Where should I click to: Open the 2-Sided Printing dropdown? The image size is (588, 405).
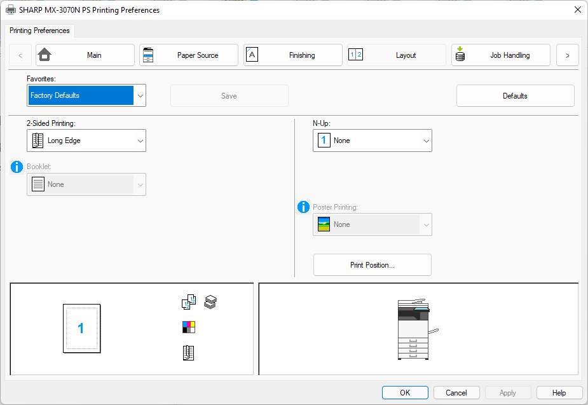pyautogui.click(x=86, y=141)
